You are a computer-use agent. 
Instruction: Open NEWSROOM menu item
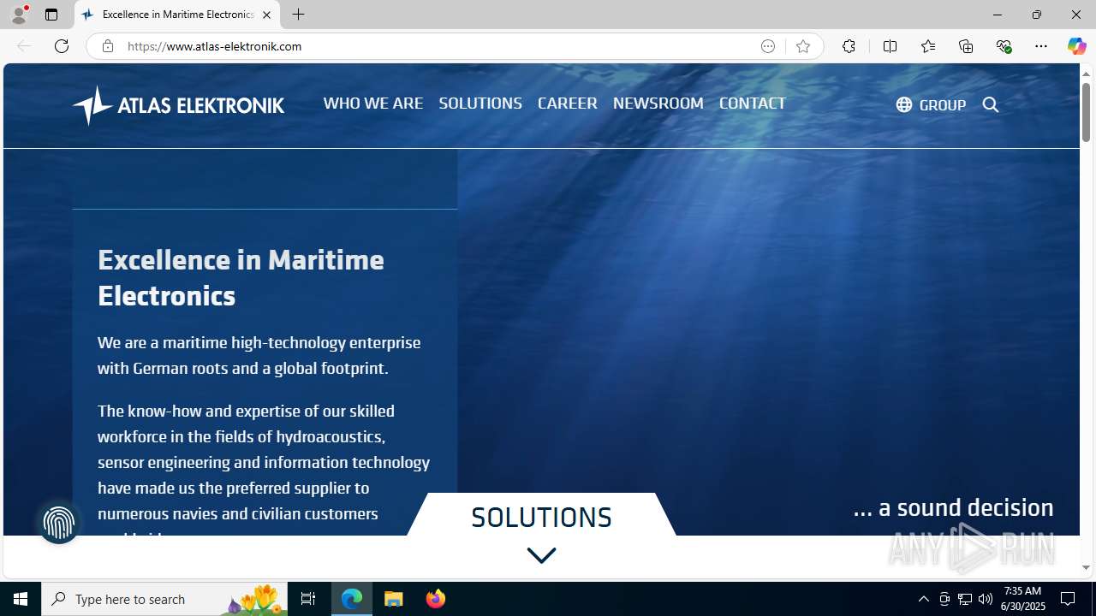tap(658, 103)
